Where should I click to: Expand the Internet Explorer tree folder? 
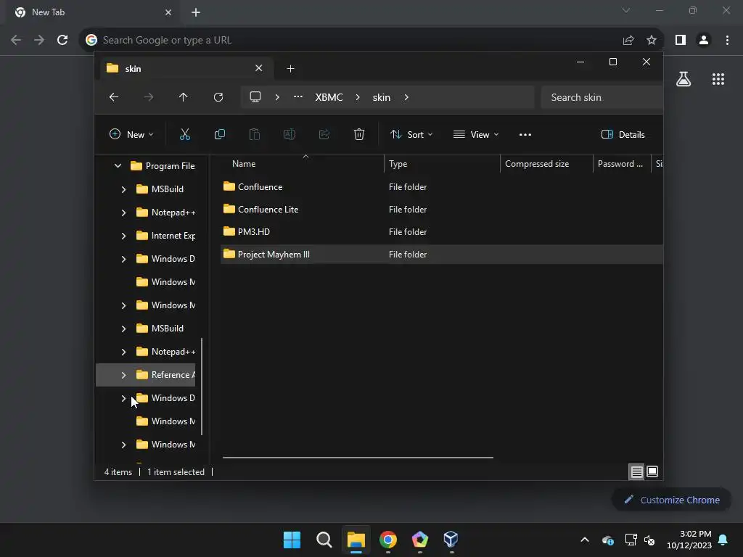[123, 236]
